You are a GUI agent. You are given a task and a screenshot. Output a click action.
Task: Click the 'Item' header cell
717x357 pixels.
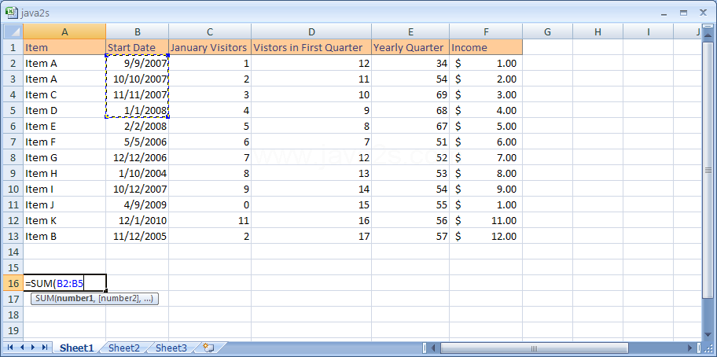pyautogui.click(x=64, y=47)
